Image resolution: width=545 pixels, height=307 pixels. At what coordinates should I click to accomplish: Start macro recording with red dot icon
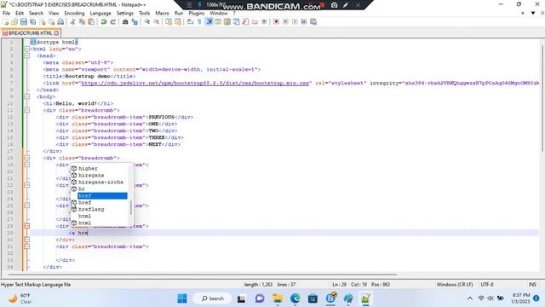click(276, 21)
